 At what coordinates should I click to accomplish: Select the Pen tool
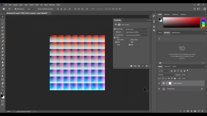(3, 69)
